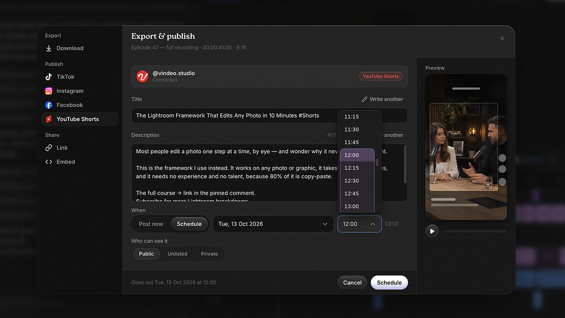The height and width of the screenshot is (318, 565).
Task: Click Write another for the title
Action: tap(382, 99)
